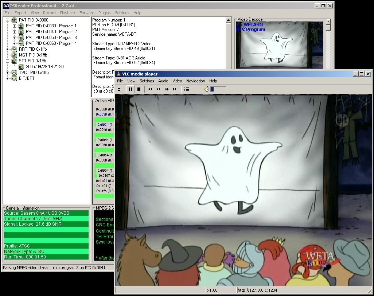Screen dimensions: 374x296
Task: Collapse the STT PID 0x1ffb node
Action: point(7,61)
